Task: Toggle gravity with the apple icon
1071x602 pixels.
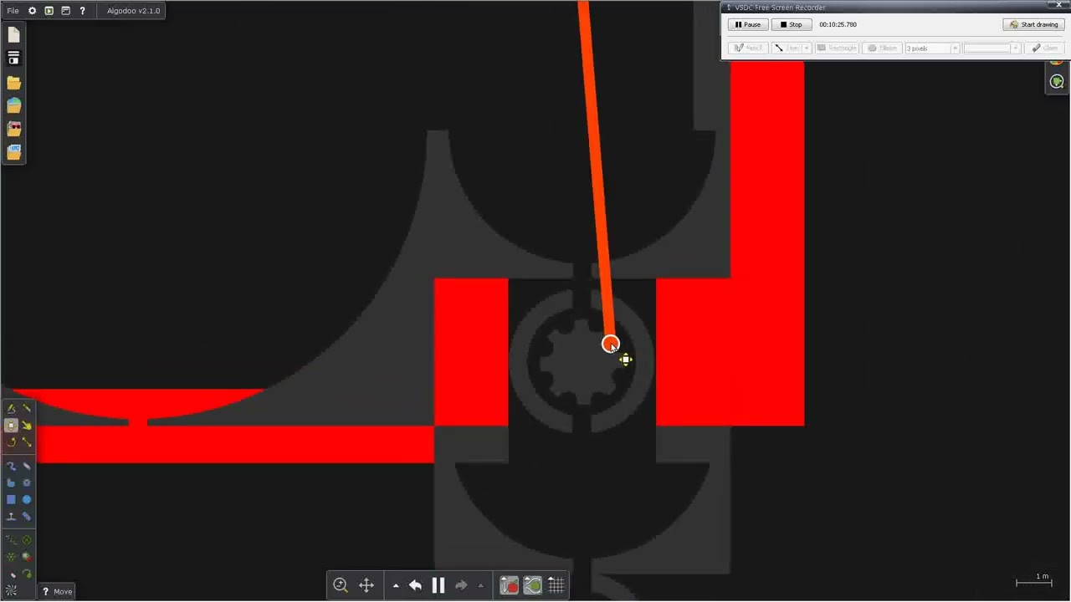Action: (x=509, y=585)
